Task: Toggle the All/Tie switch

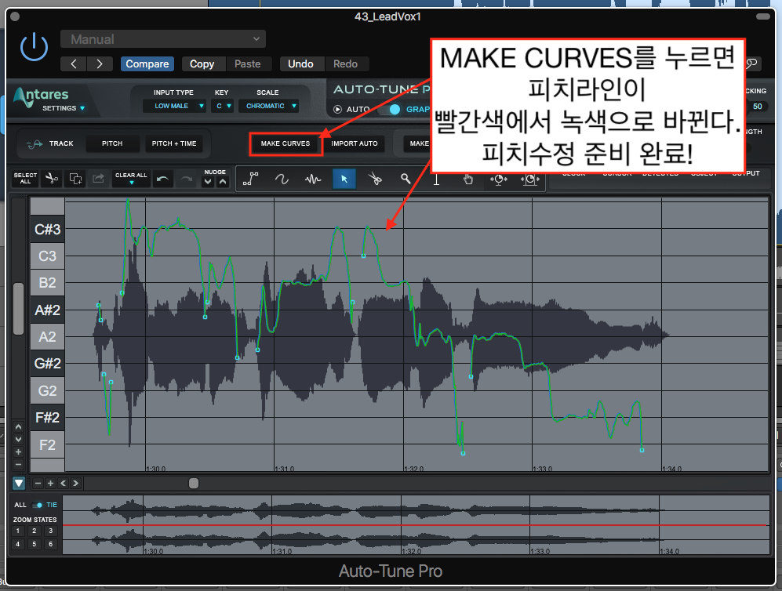Action: pos(37,505)
